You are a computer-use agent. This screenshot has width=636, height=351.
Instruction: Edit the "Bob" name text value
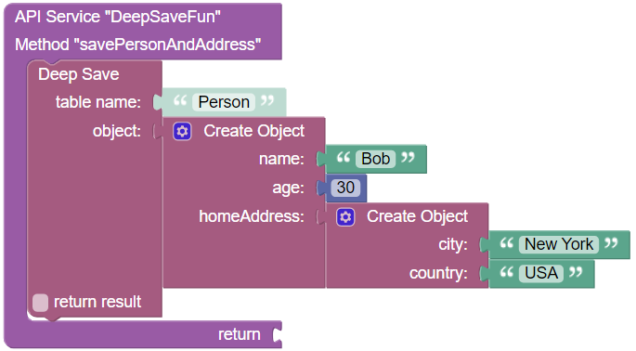point(376,159)
